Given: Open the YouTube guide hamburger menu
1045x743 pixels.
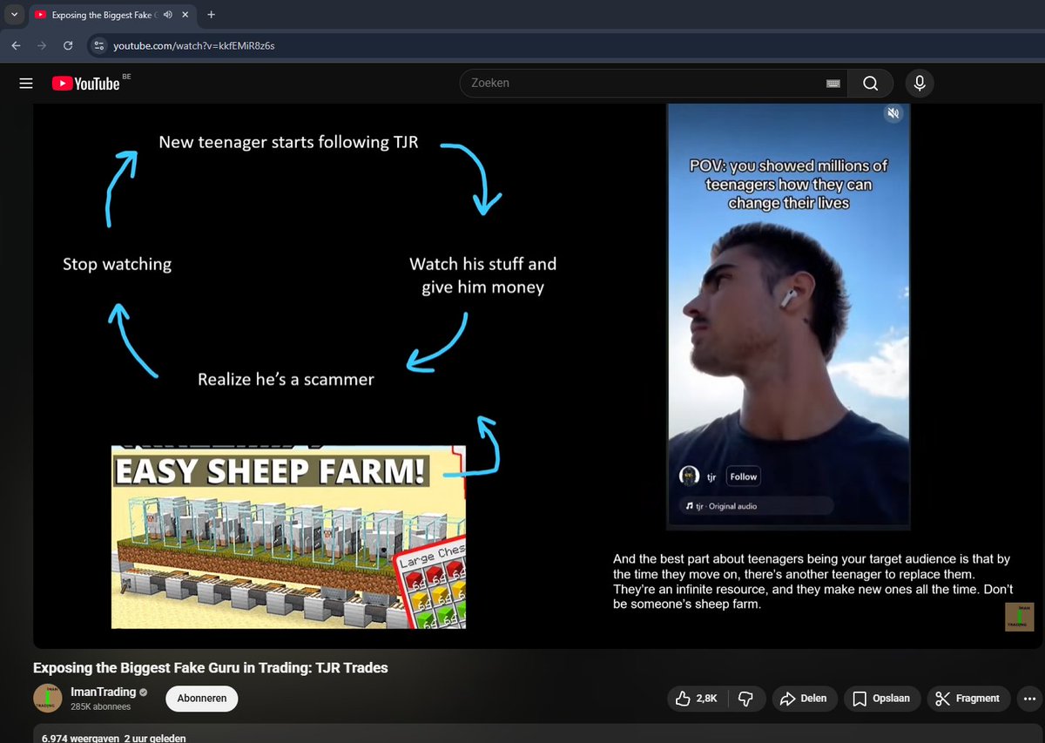Looking at the screenshot, I should pyautogui.click(x=26, y=84).
